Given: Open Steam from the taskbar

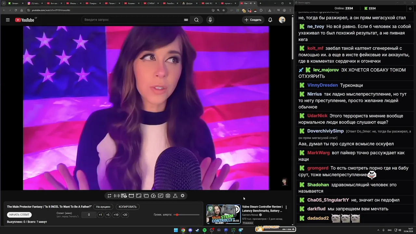Looking at the screenshot, I should (197, 230).
